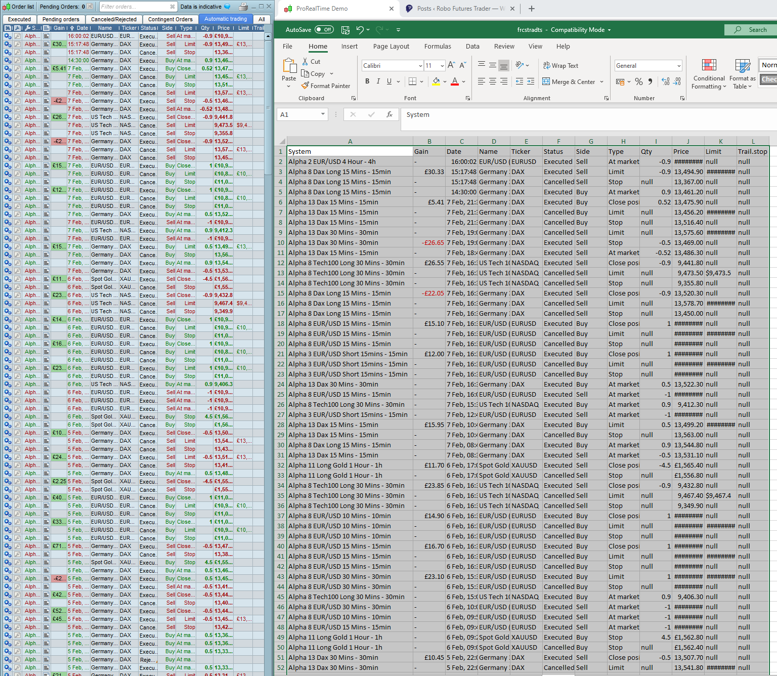Open the Font settings dialog launcher

pos(467,98)
